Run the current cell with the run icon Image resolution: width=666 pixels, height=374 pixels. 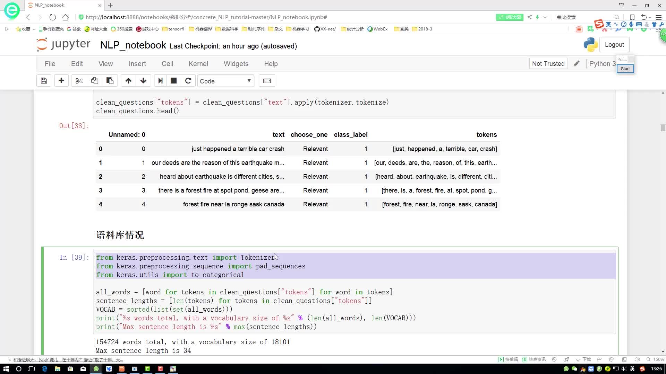click(x=160, y=81)
